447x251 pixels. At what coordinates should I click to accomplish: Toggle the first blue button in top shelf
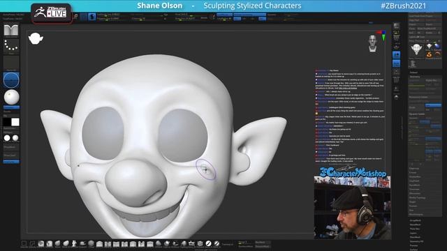pyautogui.click(x=224, y=15)
